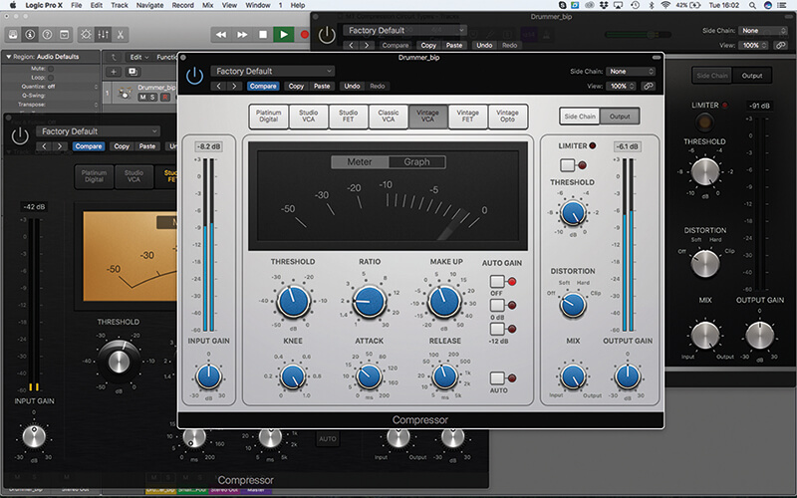Open the Dropbox menu bar icon
The width and height of the screenshot is (797, 498).
[x=605, y=5]
